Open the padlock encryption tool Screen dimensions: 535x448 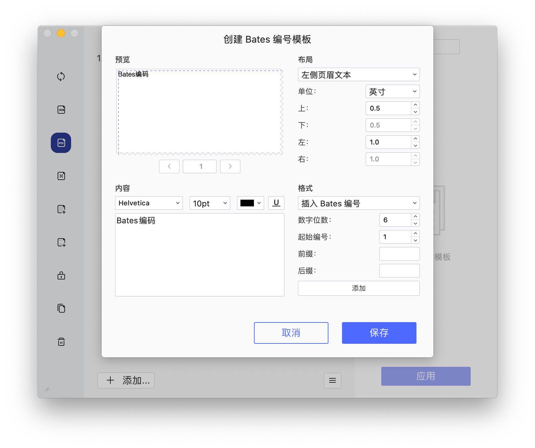point(61,275)
